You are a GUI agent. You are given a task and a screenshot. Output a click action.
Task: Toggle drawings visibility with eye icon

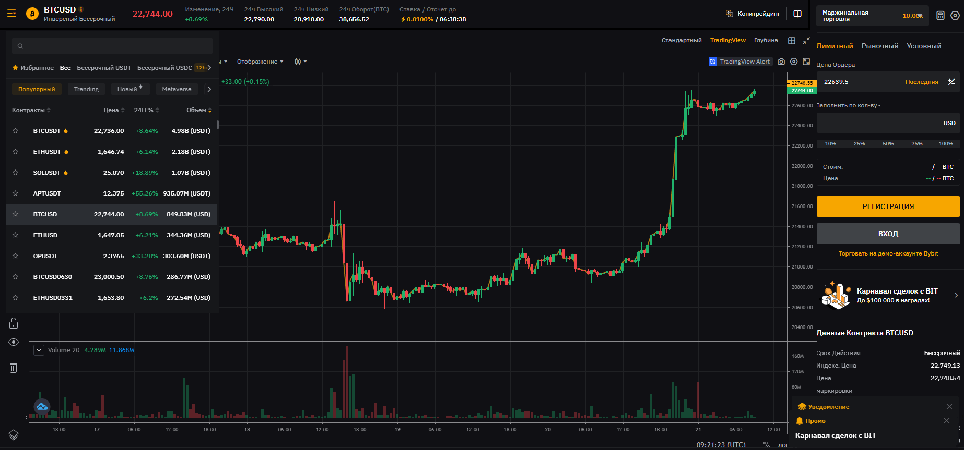point(14,342)
